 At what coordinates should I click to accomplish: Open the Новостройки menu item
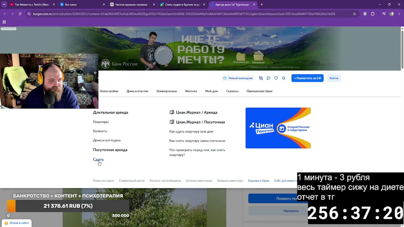[x=109, y=91]
